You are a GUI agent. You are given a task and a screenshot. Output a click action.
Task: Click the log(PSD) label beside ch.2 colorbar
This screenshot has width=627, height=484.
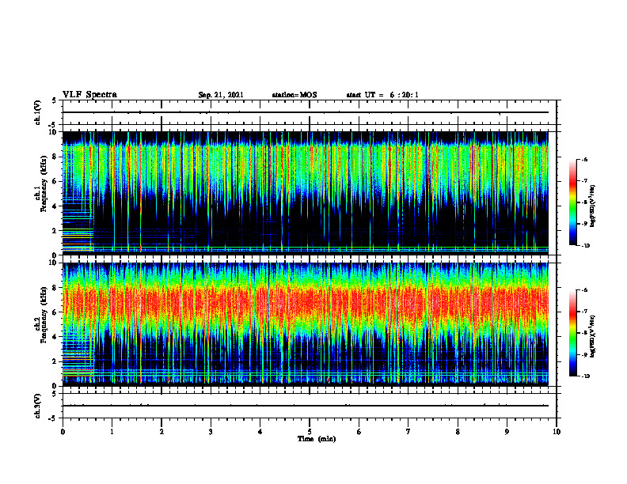point(593,336)
